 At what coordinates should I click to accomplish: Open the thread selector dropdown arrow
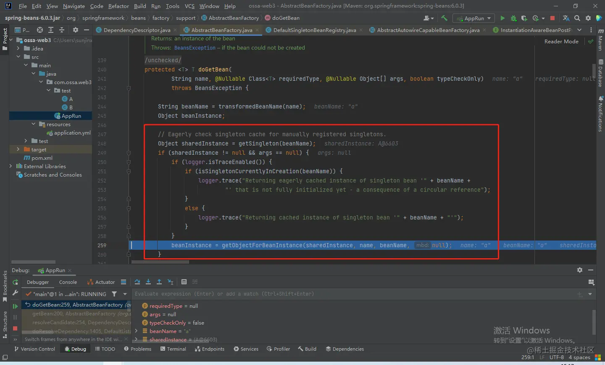(125, 294)
